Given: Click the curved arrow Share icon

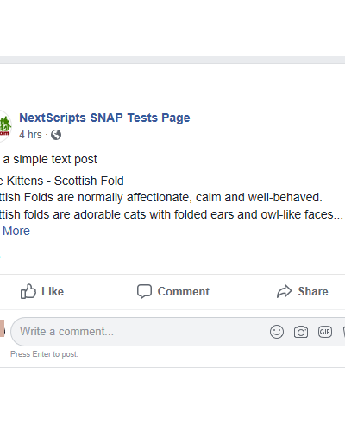Looking at the screenshot, I should click(x=285, y=291).
